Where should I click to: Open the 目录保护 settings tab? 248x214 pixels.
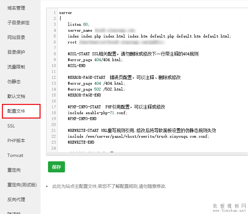click(x=16, y=52)
